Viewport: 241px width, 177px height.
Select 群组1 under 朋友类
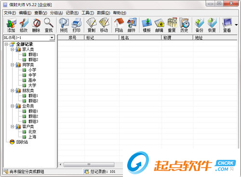(33, 95)
